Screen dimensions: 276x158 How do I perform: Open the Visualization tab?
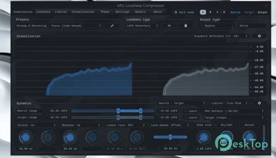[x=83, y=12]
